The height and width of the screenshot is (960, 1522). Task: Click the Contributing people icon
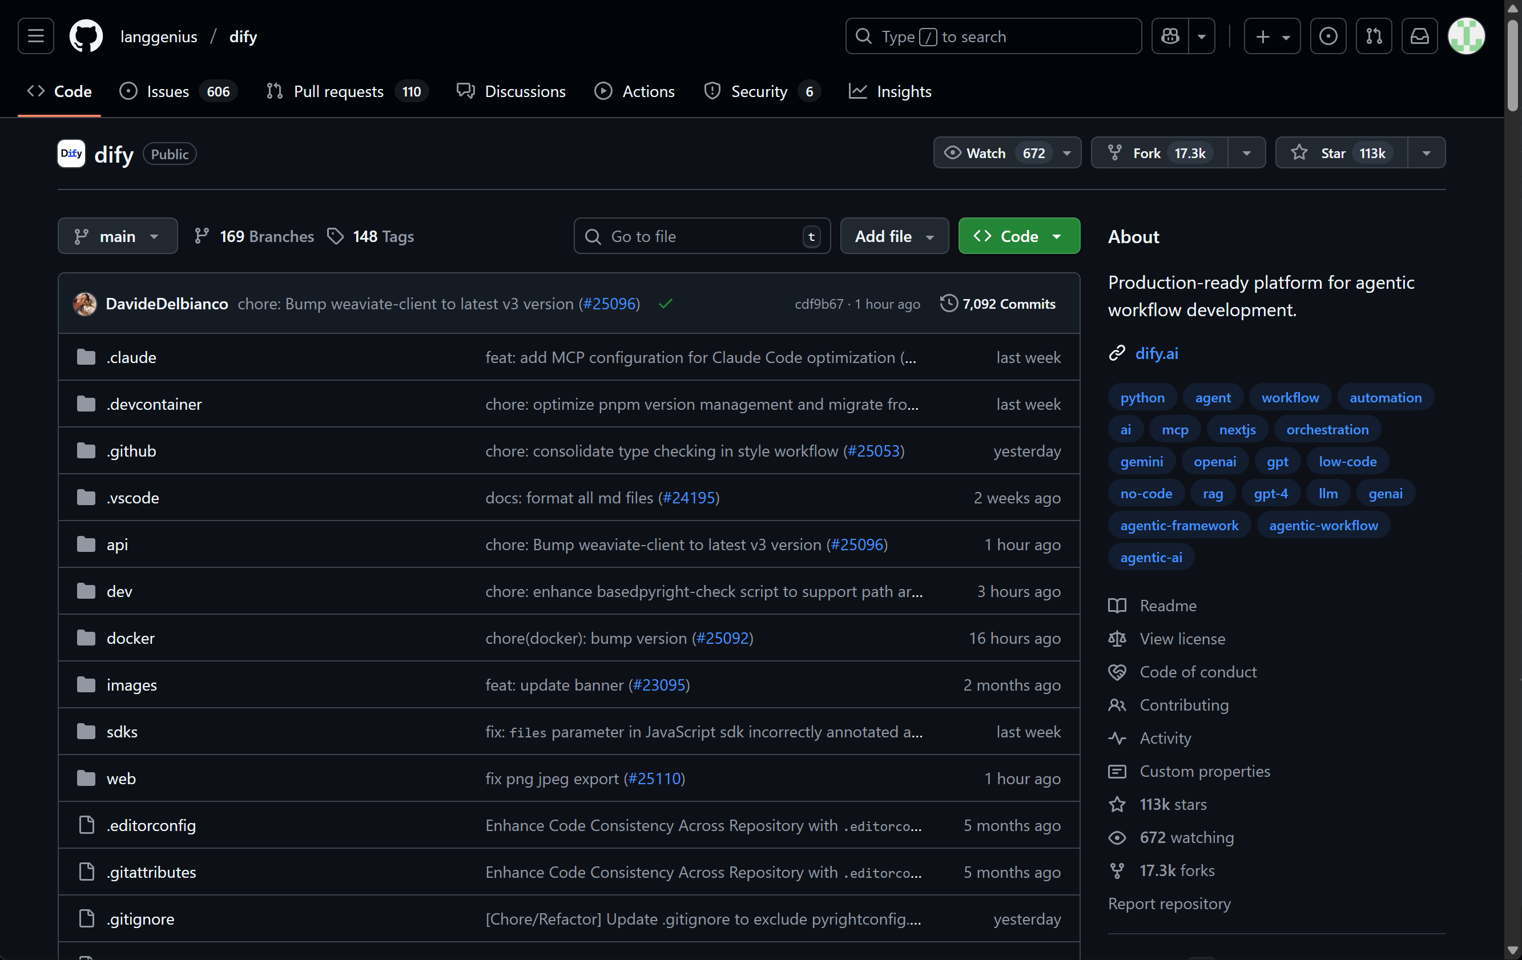point(1117,705)
